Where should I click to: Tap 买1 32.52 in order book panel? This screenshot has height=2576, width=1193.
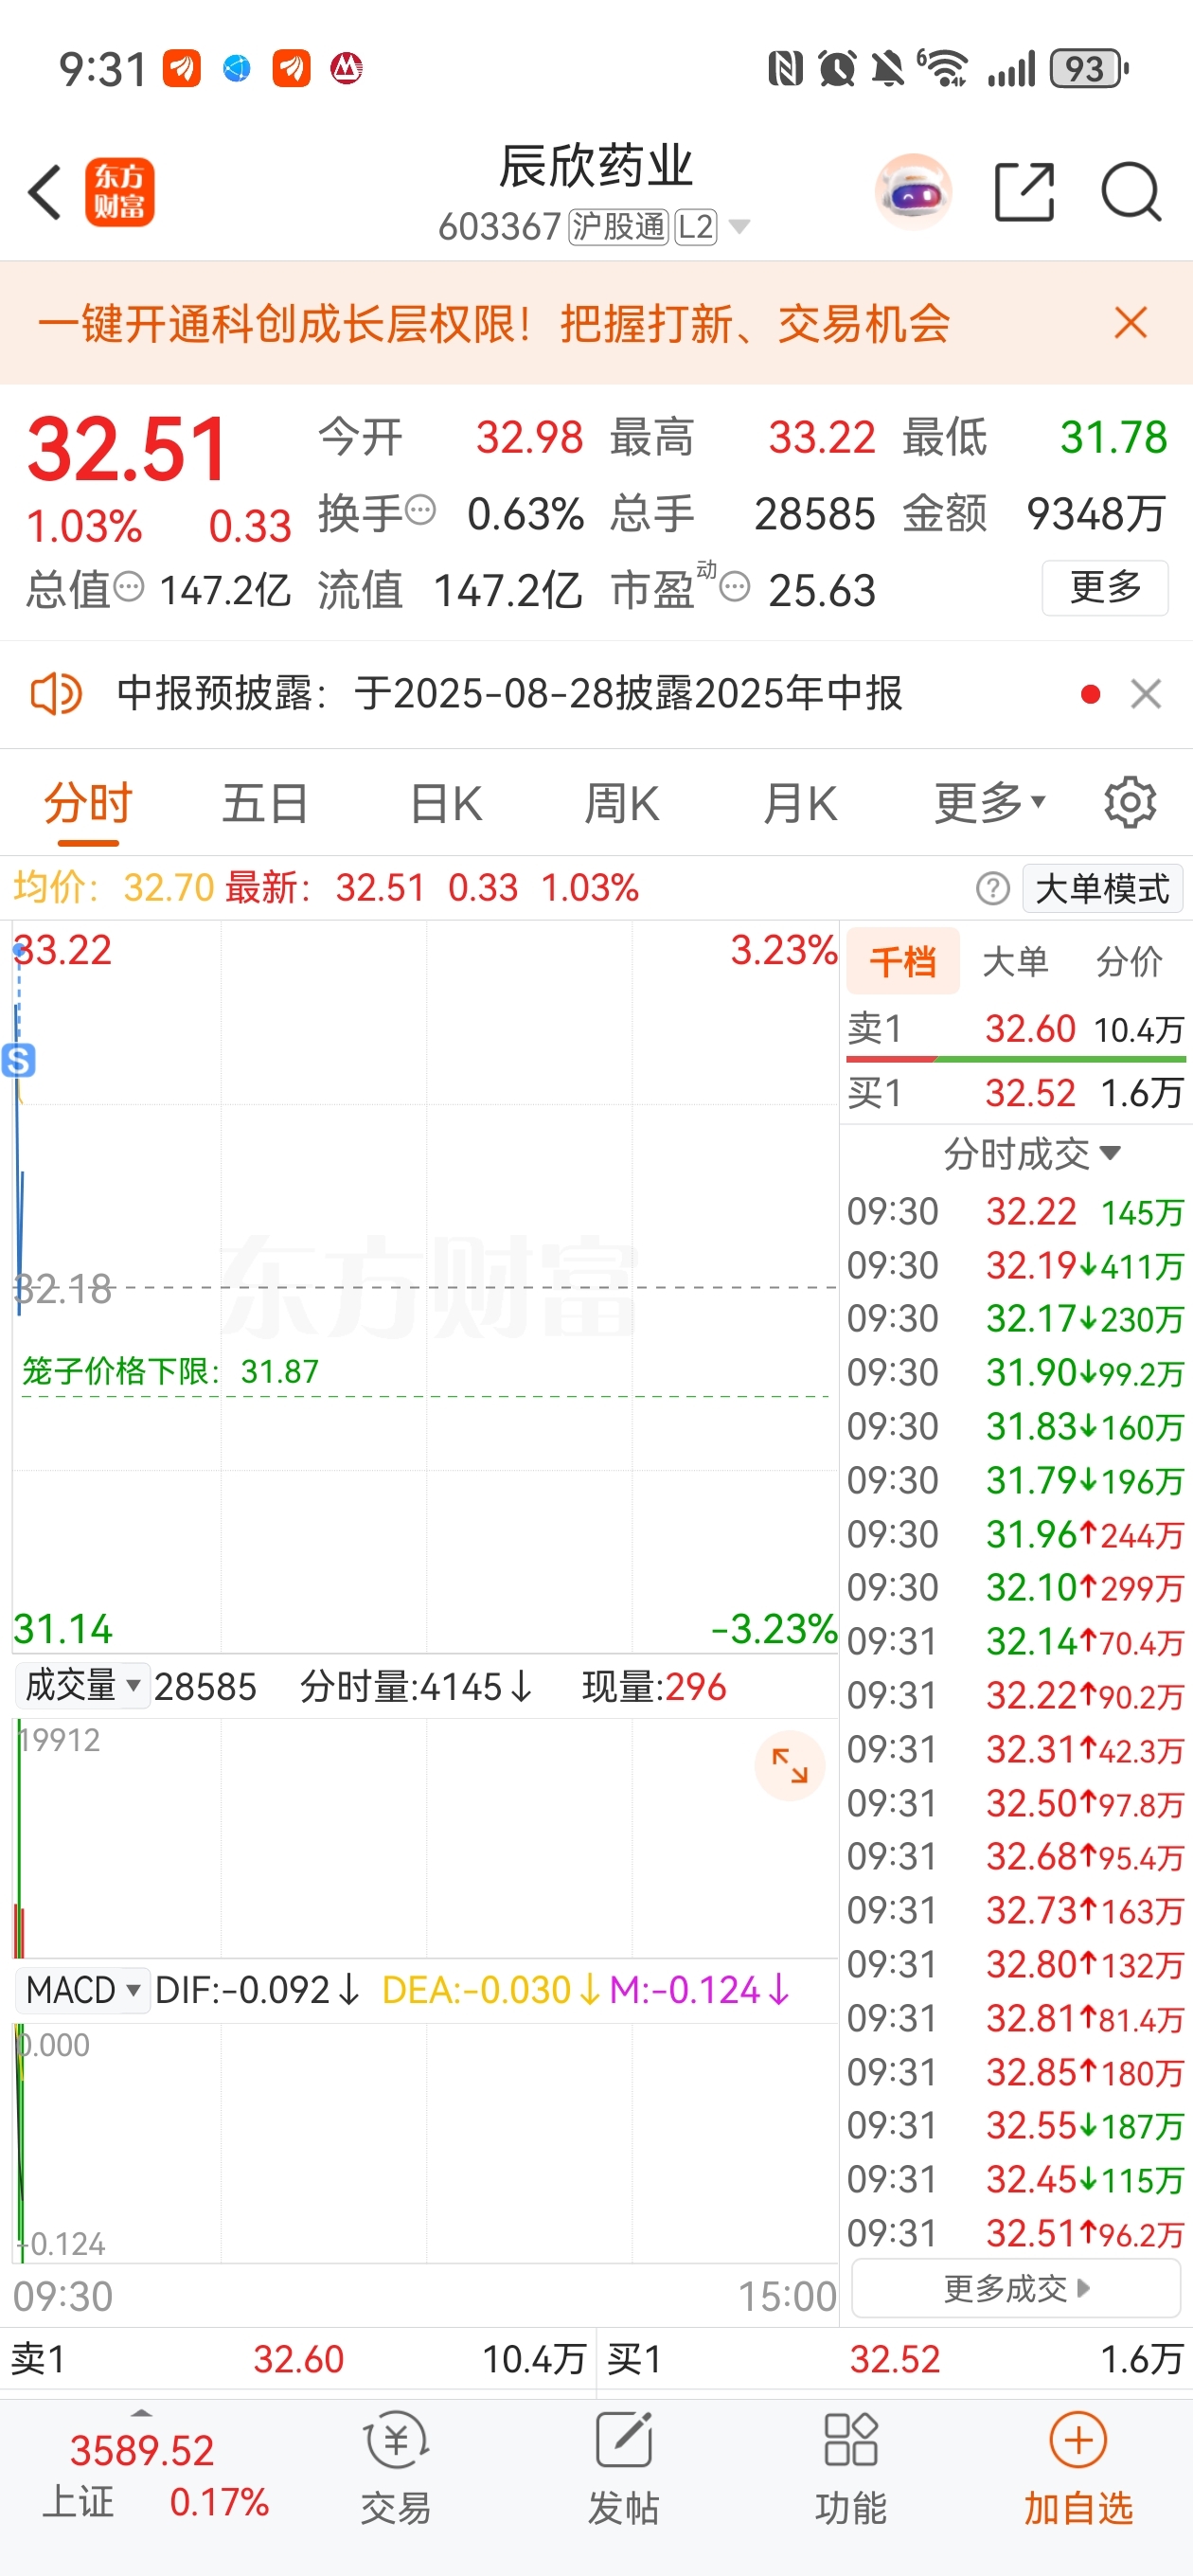[x=1016, y=1092]
